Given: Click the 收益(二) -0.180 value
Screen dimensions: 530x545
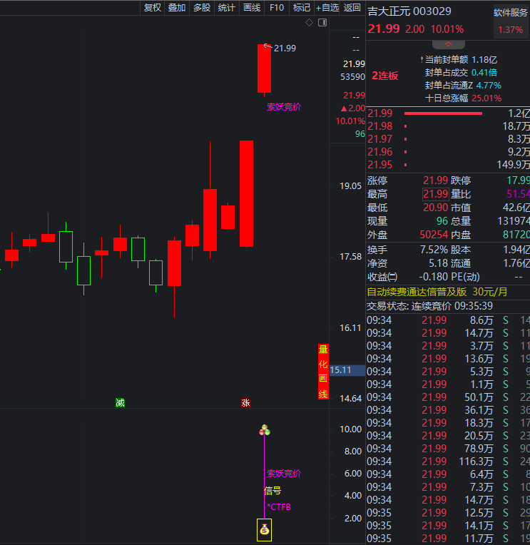Looking at the screenshot, I should tap(434, 277).
